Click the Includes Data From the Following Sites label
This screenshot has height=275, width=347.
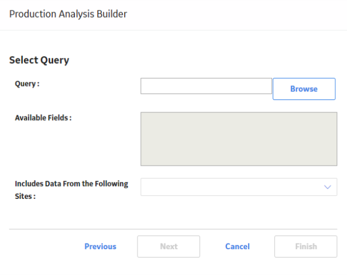point(71,190)
